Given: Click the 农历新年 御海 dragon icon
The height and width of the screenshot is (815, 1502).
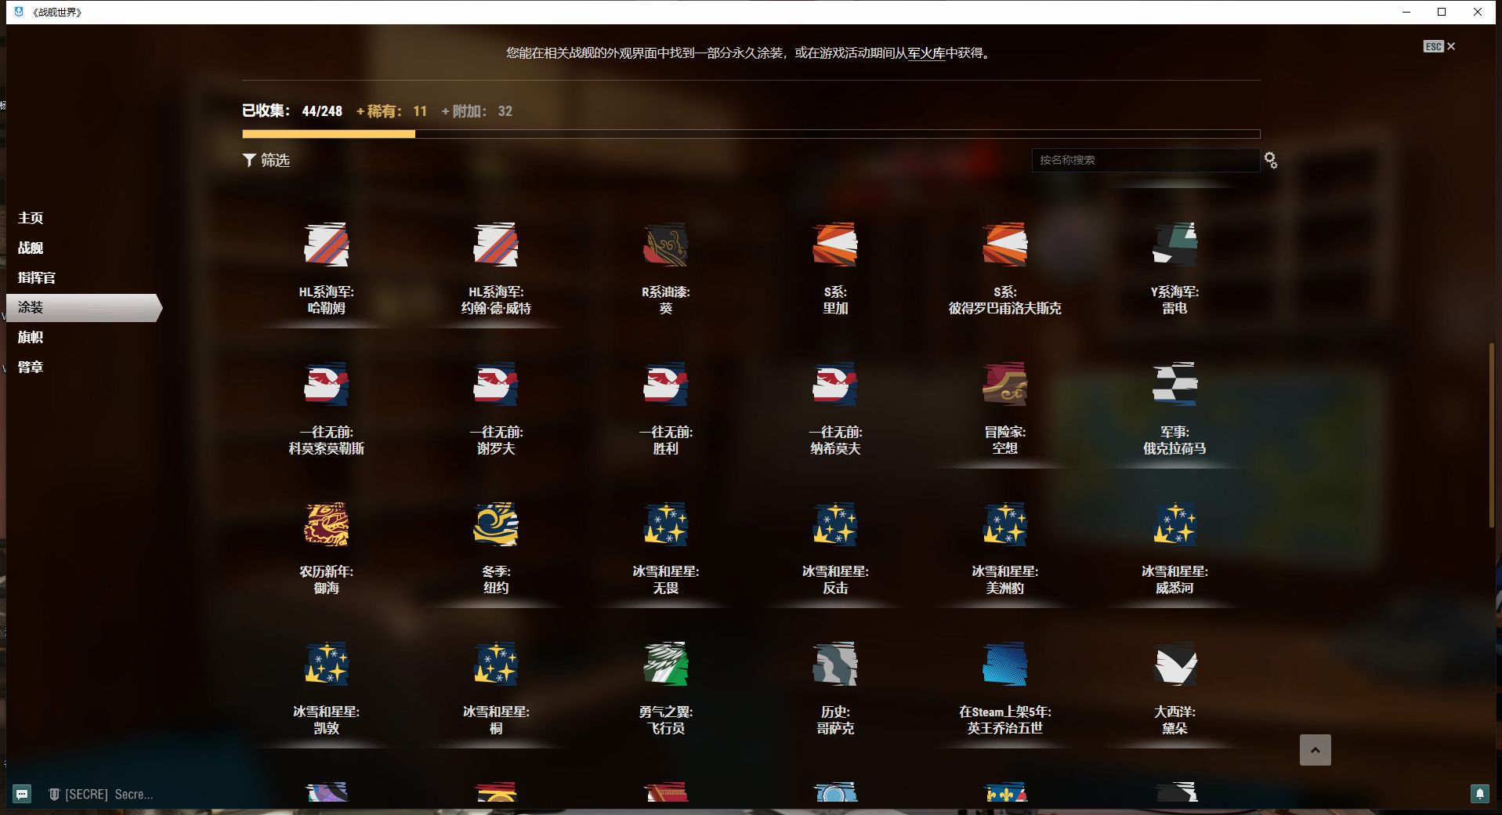Looking at the screenshot, I should [x=326, y=524].
